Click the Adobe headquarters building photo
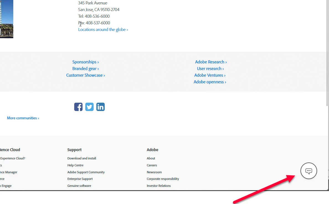The width and height of the screenshot is (329, 204). [x=6, y=19]
